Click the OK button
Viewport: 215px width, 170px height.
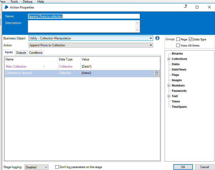(183, 167)
